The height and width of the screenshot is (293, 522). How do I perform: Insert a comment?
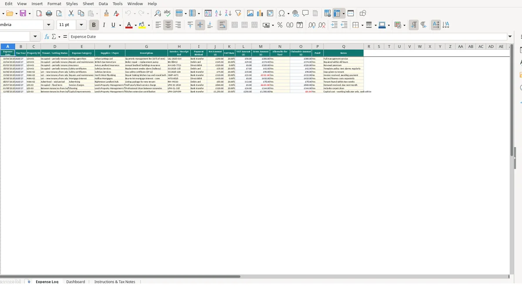305,13
